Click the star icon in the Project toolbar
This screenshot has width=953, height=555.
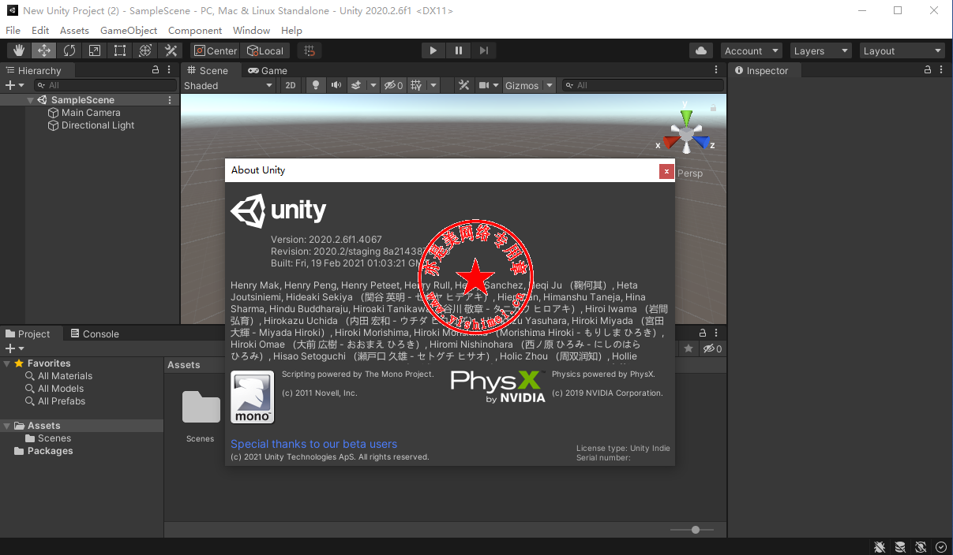[688, 348]
